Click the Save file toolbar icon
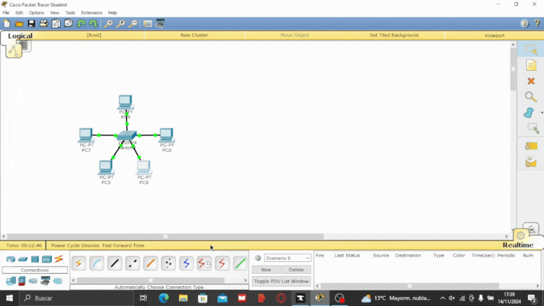 (31, 24)
